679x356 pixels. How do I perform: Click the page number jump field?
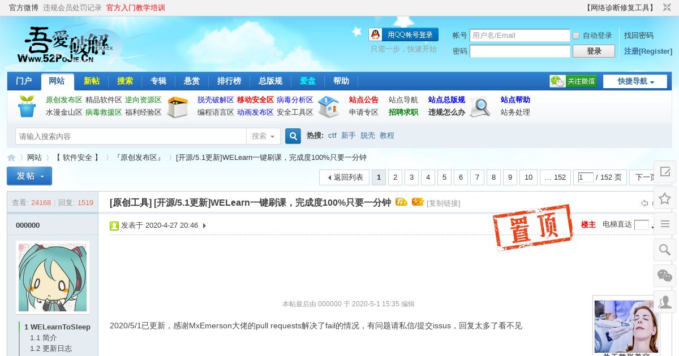pyautogui.click(x=586, y=177)
